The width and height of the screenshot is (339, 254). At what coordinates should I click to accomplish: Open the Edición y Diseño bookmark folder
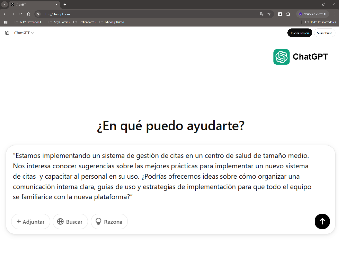[112, 22]
